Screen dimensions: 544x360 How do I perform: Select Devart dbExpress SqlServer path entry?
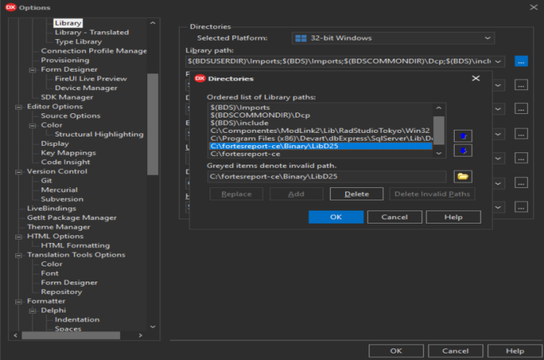tap(321, 138)
